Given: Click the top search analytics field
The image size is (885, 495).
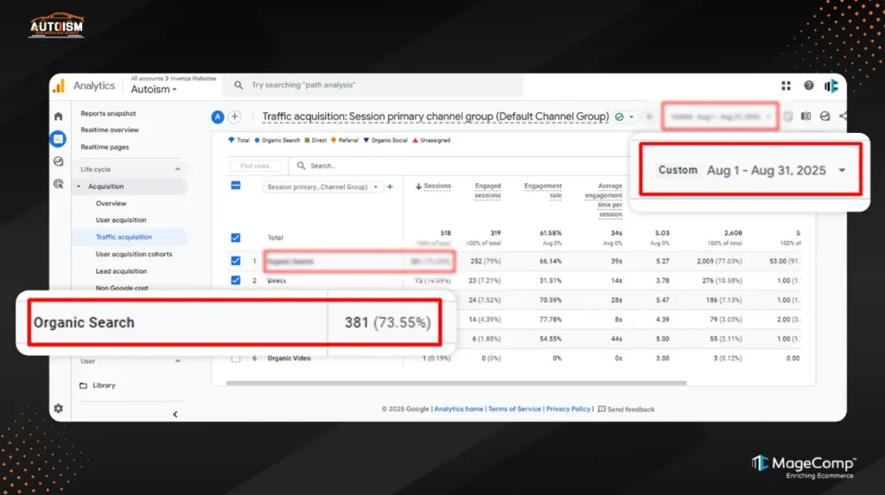Looking at the screenshot, I should point(373,86).
